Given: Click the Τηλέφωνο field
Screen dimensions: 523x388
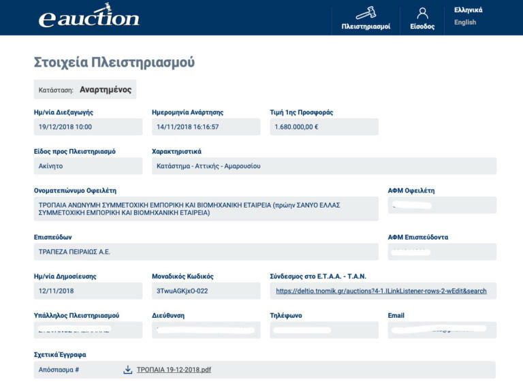Looking at the screenshot, I should tap(323, 330).
